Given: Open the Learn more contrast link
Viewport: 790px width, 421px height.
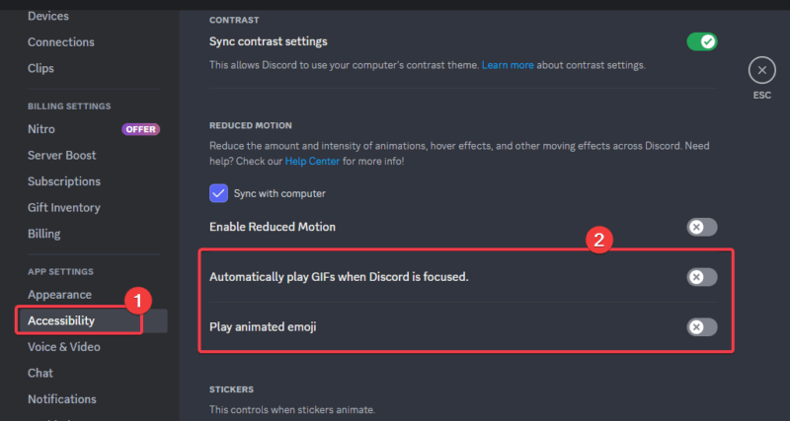Looking at the screenshot, I should point(509,65).
